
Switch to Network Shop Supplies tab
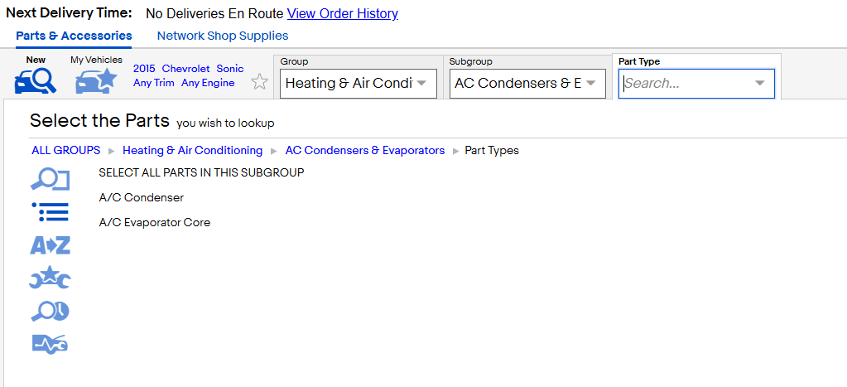tap(223, 36)
